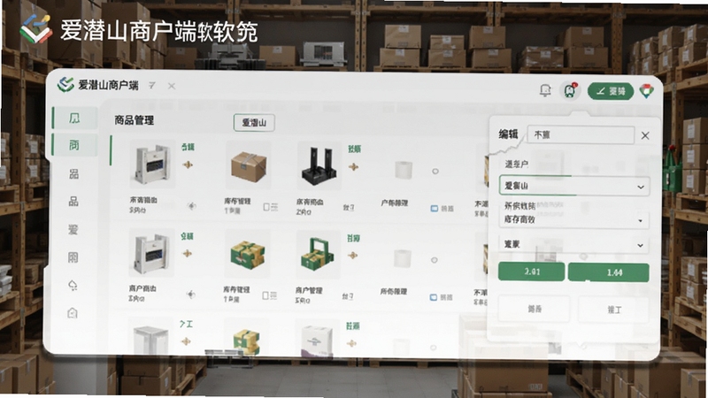Expand the second dropdown in edit panel
The image size is (708, 398).
pos(574,219)
